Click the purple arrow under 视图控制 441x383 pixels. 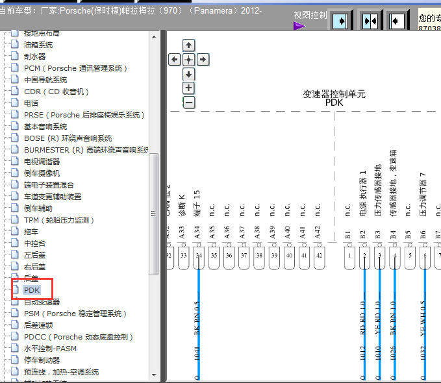point(299,26)
